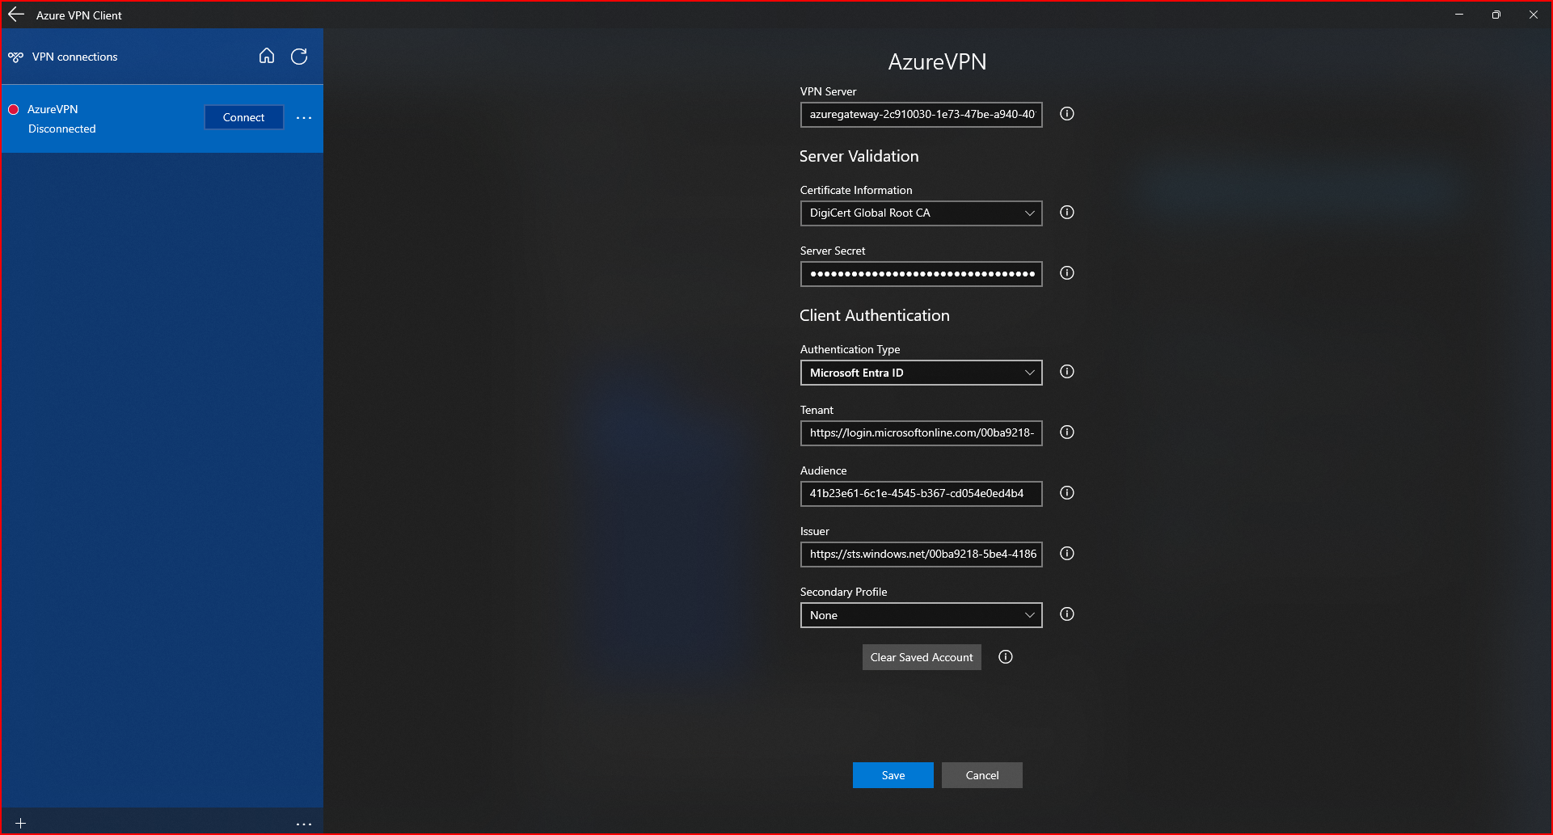The width and height of the screenshot is (1553, 835).
Task: Minimize the Azure VPN Client window
Action: tap(1459, 15)
